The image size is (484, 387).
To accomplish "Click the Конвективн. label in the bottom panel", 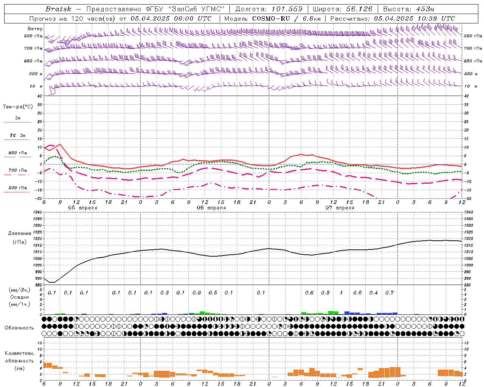I will 19,353.
